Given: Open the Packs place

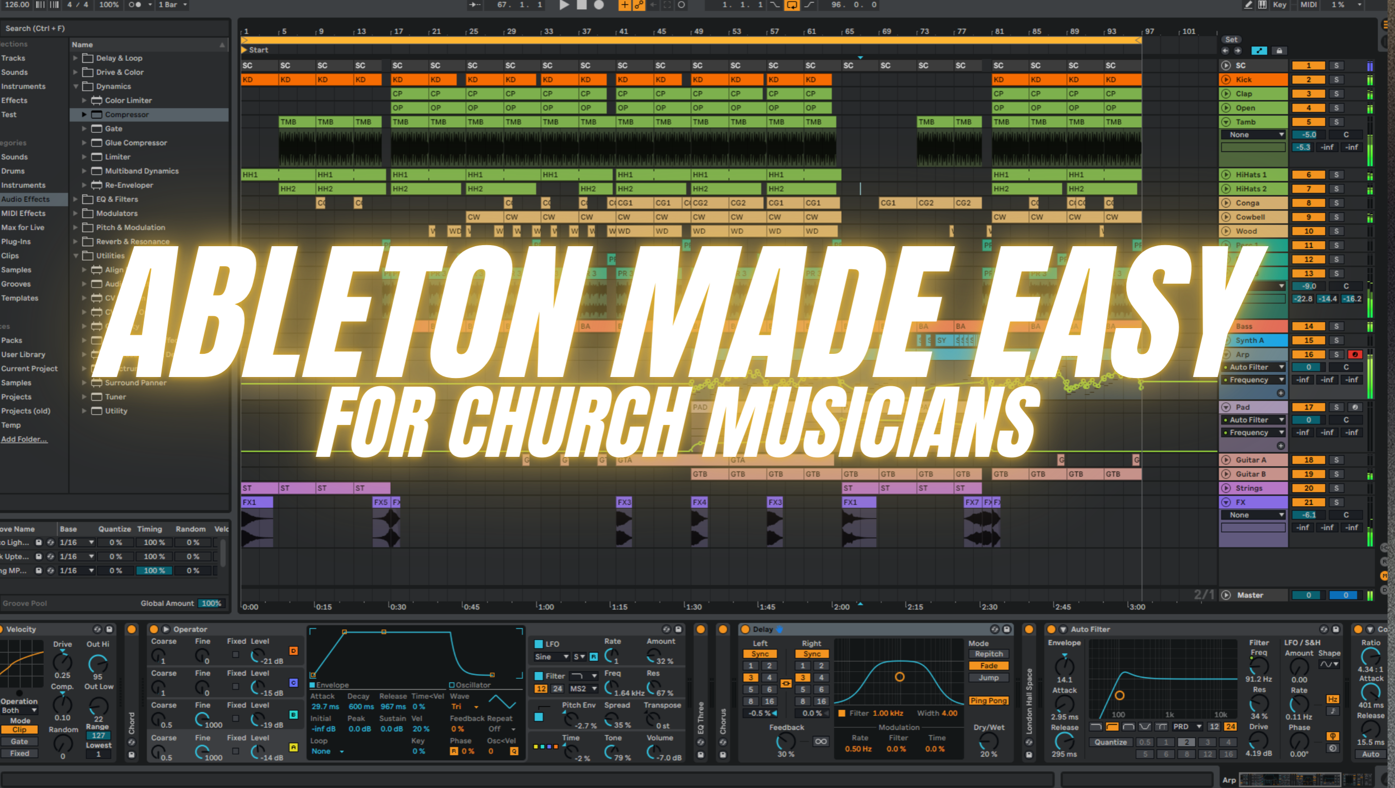Looking at the screenshot, I should click(12, 340).
